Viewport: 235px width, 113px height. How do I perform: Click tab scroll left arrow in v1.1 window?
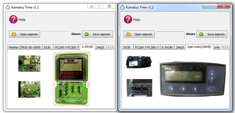click(108, 47)
